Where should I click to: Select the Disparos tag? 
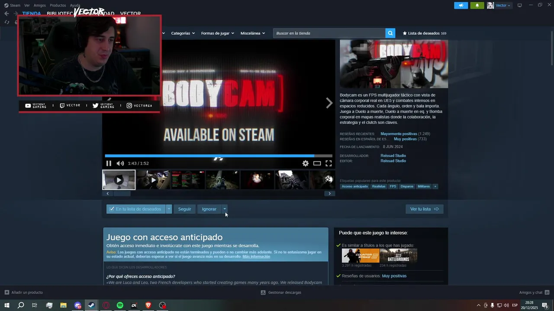[407, 187]
